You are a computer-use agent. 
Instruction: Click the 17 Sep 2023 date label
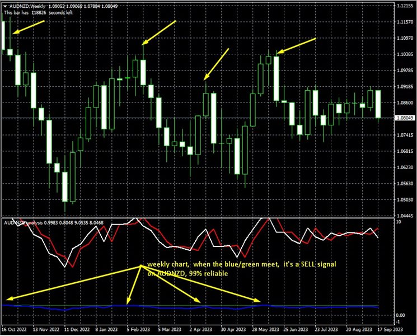pyautogui.click(x=390, y=329)
